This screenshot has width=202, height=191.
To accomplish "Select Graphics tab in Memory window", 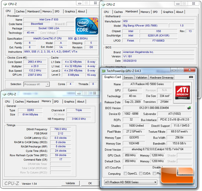I will pos(69,102).
